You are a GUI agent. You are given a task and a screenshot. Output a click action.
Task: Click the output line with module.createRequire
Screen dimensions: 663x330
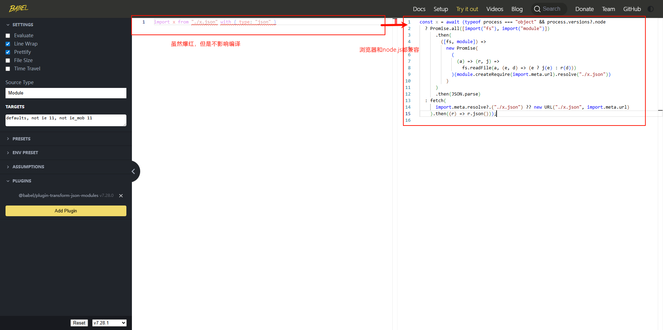pyautogui.click(x=531, y=74)
